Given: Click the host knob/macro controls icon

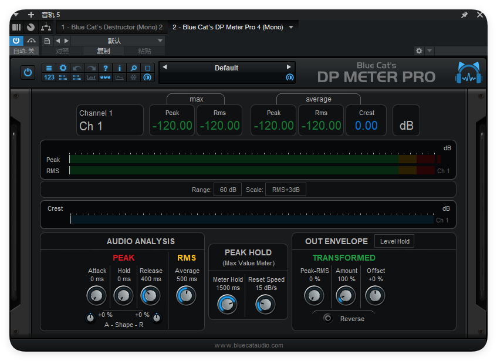Looking at the screenshot, I should click(x=31, y=27).
